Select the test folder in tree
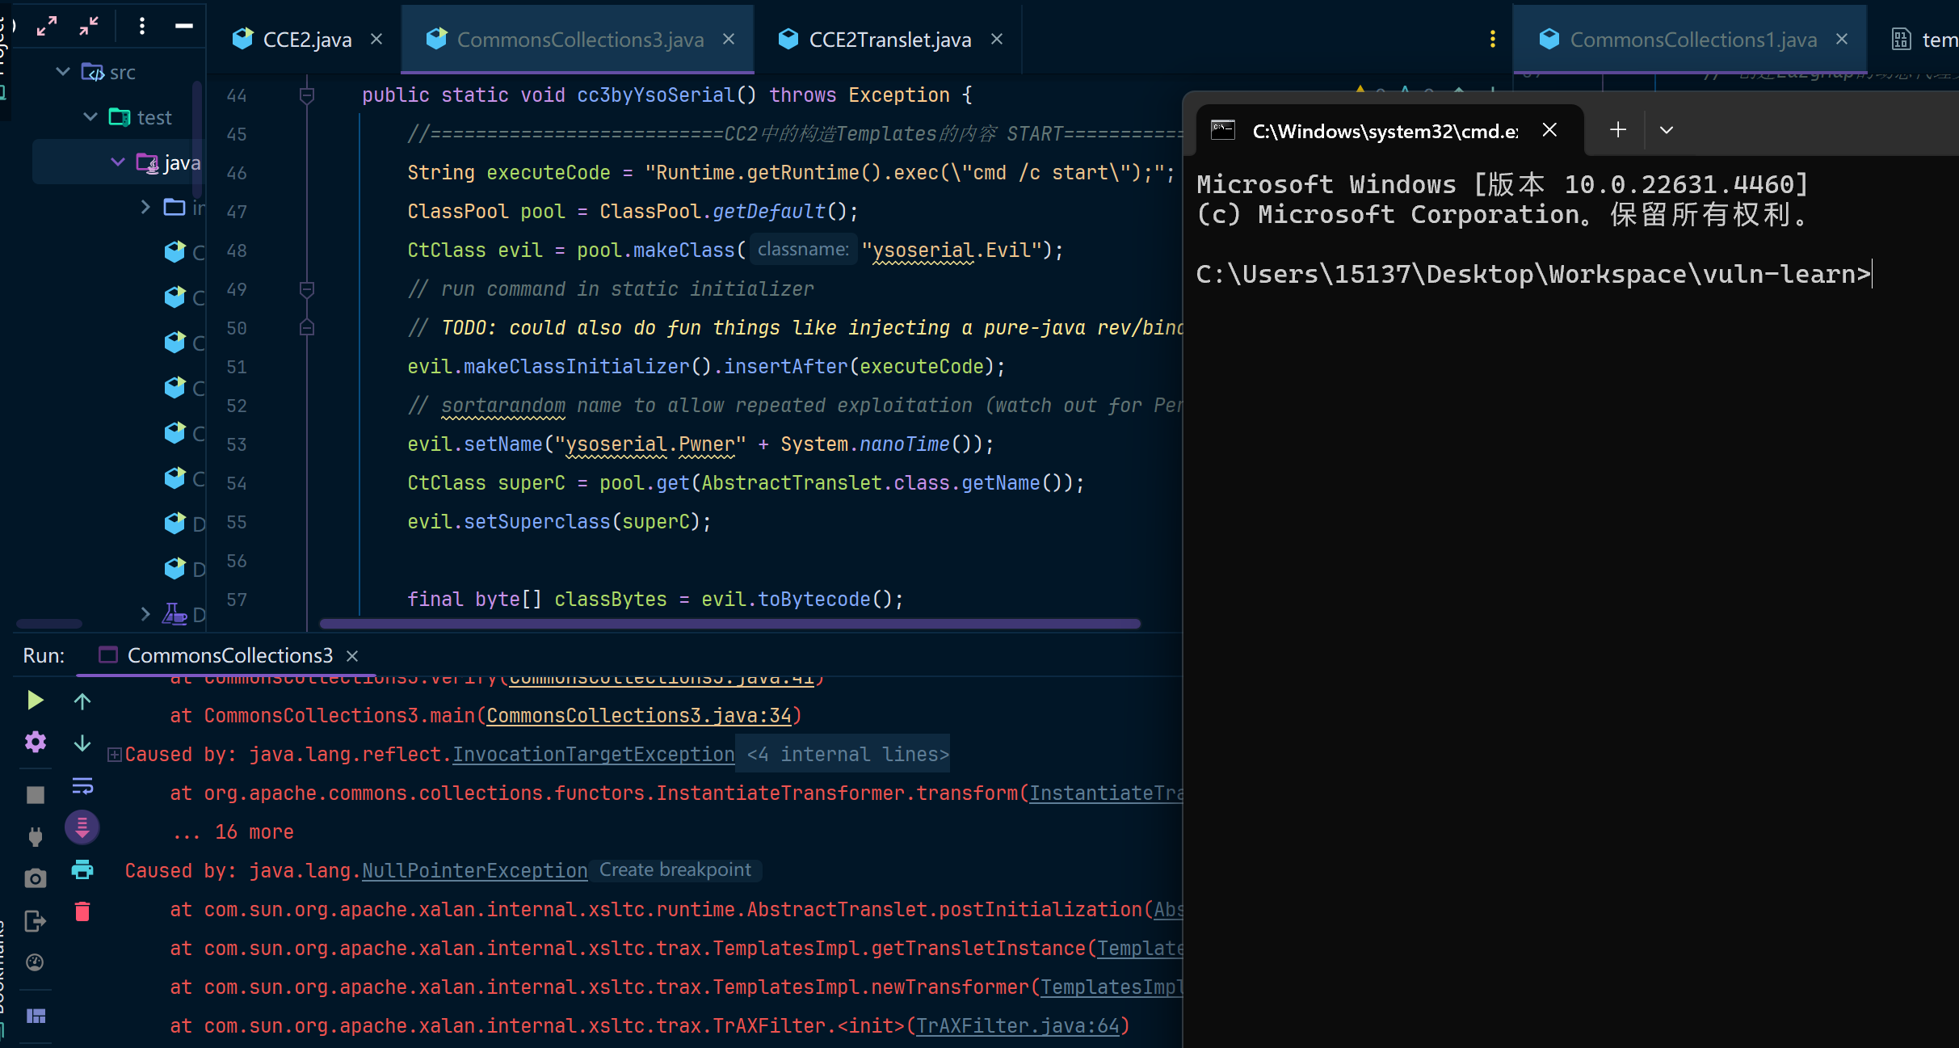 (x=154, y=117)
